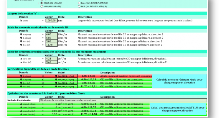Open the Méthode d'optimisation dropdown
The height and width of the screenshot is (118, 221).
(123, 100)
